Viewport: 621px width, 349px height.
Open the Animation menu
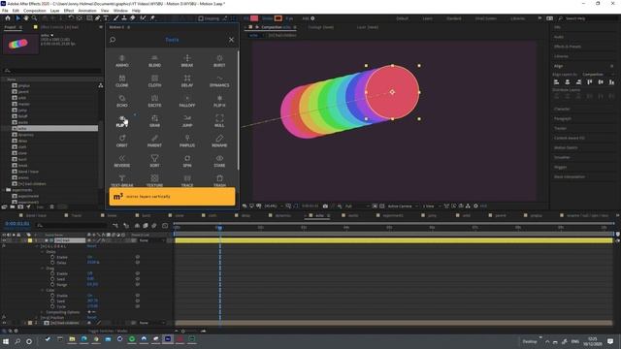point(87,11)
